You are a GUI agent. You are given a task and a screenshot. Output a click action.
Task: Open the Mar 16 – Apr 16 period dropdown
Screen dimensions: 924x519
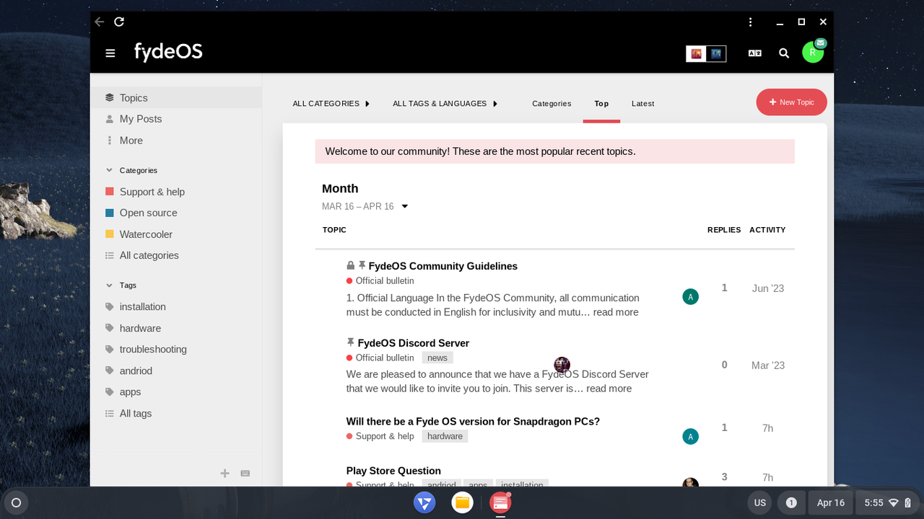365,207
